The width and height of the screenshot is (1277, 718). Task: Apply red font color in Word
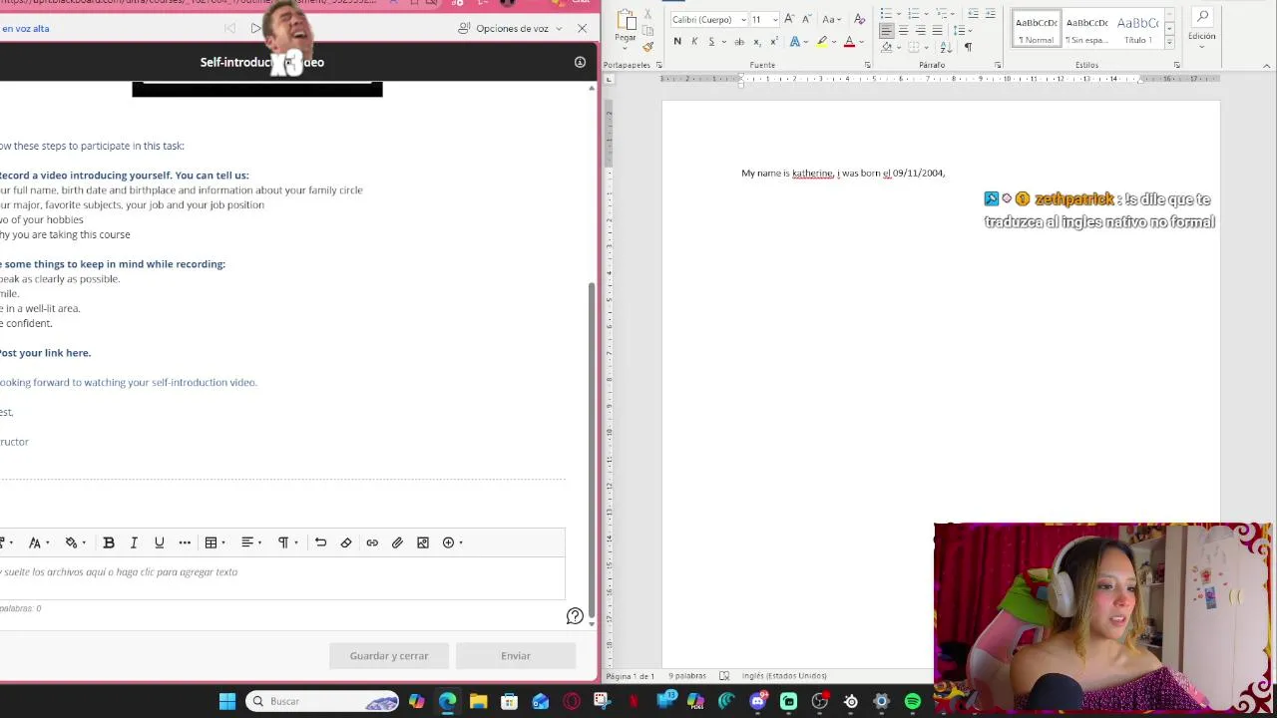coord(849,42)
